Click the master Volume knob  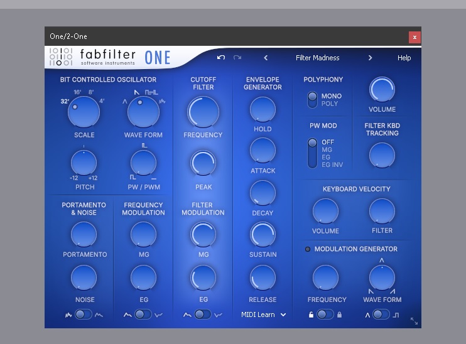382,89
